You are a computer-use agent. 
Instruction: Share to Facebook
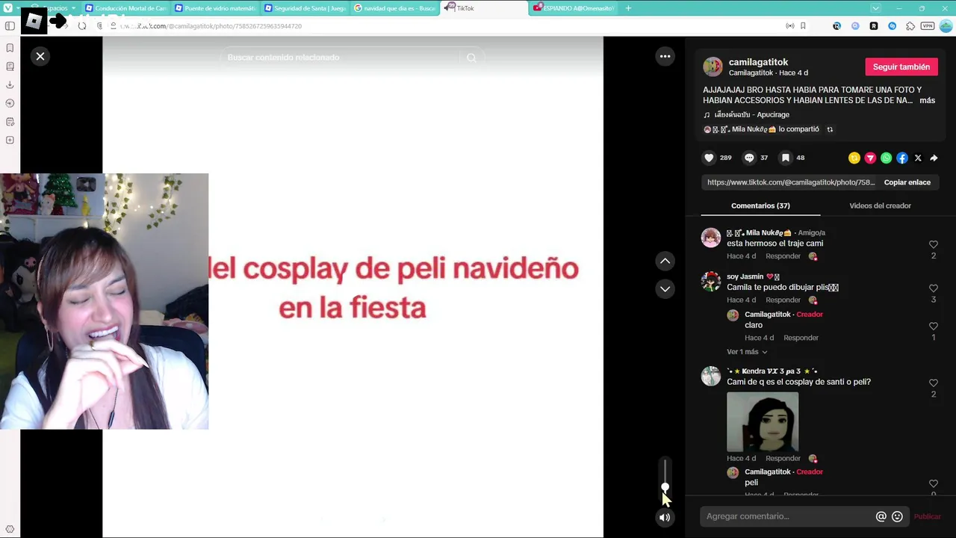(902, 158)
